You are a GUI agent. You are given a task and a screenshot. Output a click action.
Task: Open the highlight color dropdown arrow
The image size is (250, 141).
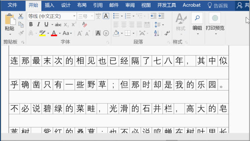click(x=48, y=33)
